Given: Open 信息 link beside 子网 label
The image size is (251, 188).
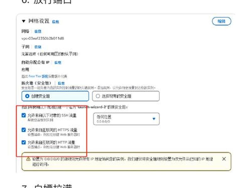Looking at the screenshot, I should pos(38,47).
